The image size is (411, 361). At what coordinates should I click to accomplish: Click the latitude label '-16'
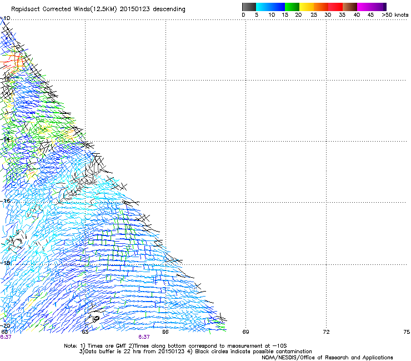click(x=5, y=201)
